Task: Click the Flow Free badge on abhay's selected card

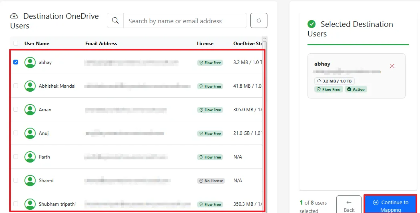Action: point(329,90)
